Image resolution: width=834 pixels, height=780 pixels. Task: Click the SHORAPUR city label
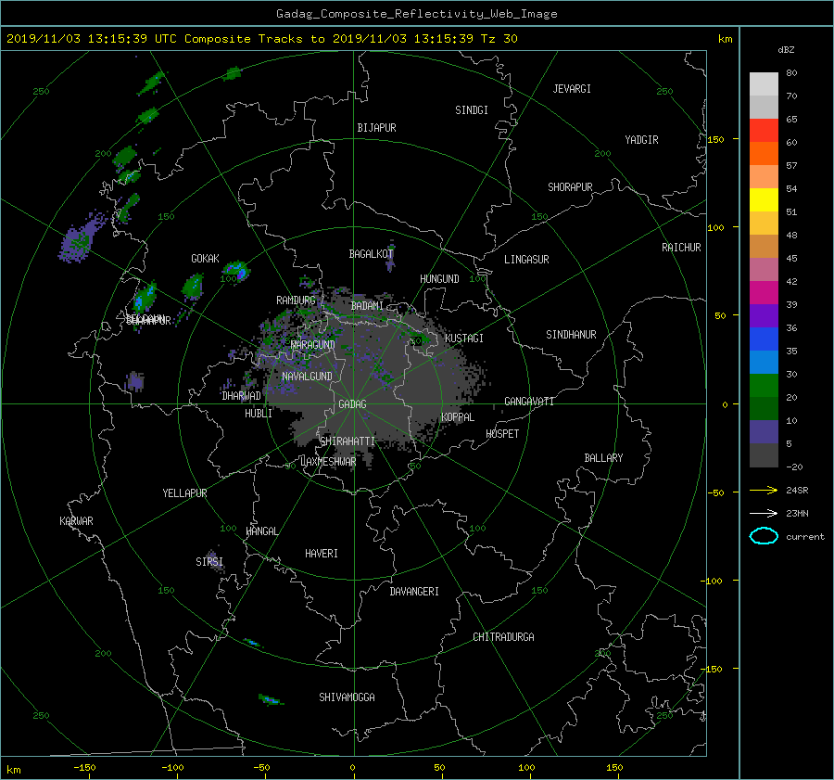(570, 187)
